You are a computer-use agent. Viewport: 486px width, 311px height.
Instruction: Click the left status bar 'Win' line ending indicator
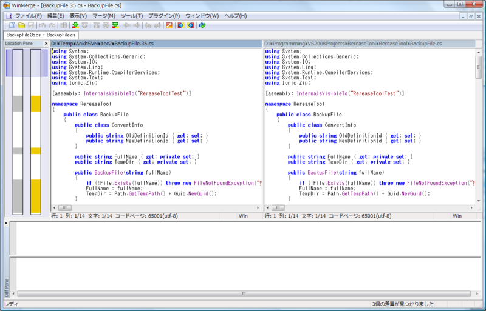244,216
